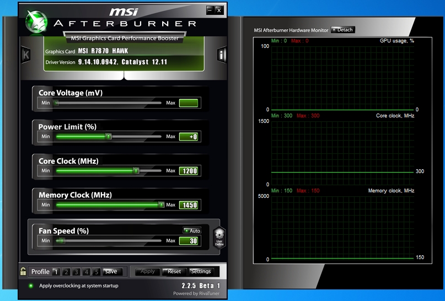Viewport: 445px width, 301px height.
Task: Toggle the profile lock padlock icon
Action: pyautogui.click(x=23, y=271)
